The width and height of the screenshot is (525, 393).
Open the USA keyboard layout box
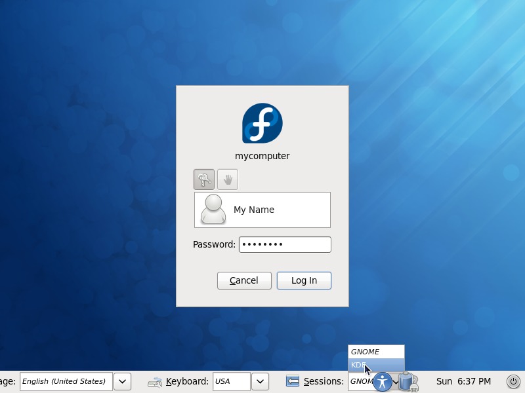(232, 381)
